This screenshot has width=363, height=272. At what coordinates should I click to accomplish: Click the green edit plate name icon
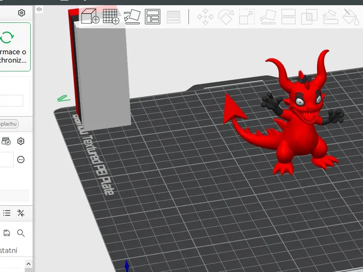tap(63, 98)
